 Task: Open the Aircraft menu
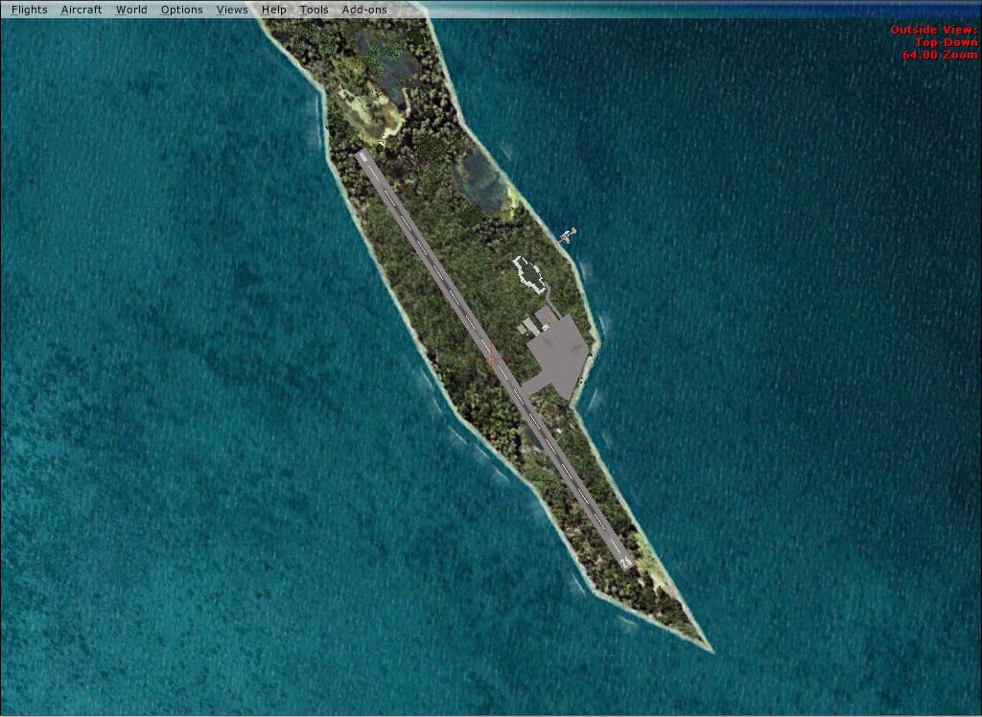pyautogui.click(x=82, y=10)
